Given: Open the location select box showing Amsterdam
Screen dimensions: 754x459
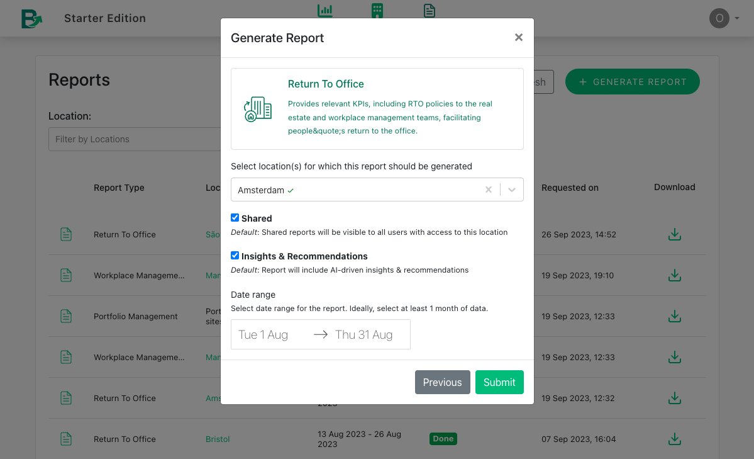Looking at the screenshot, I should point(377,190).
